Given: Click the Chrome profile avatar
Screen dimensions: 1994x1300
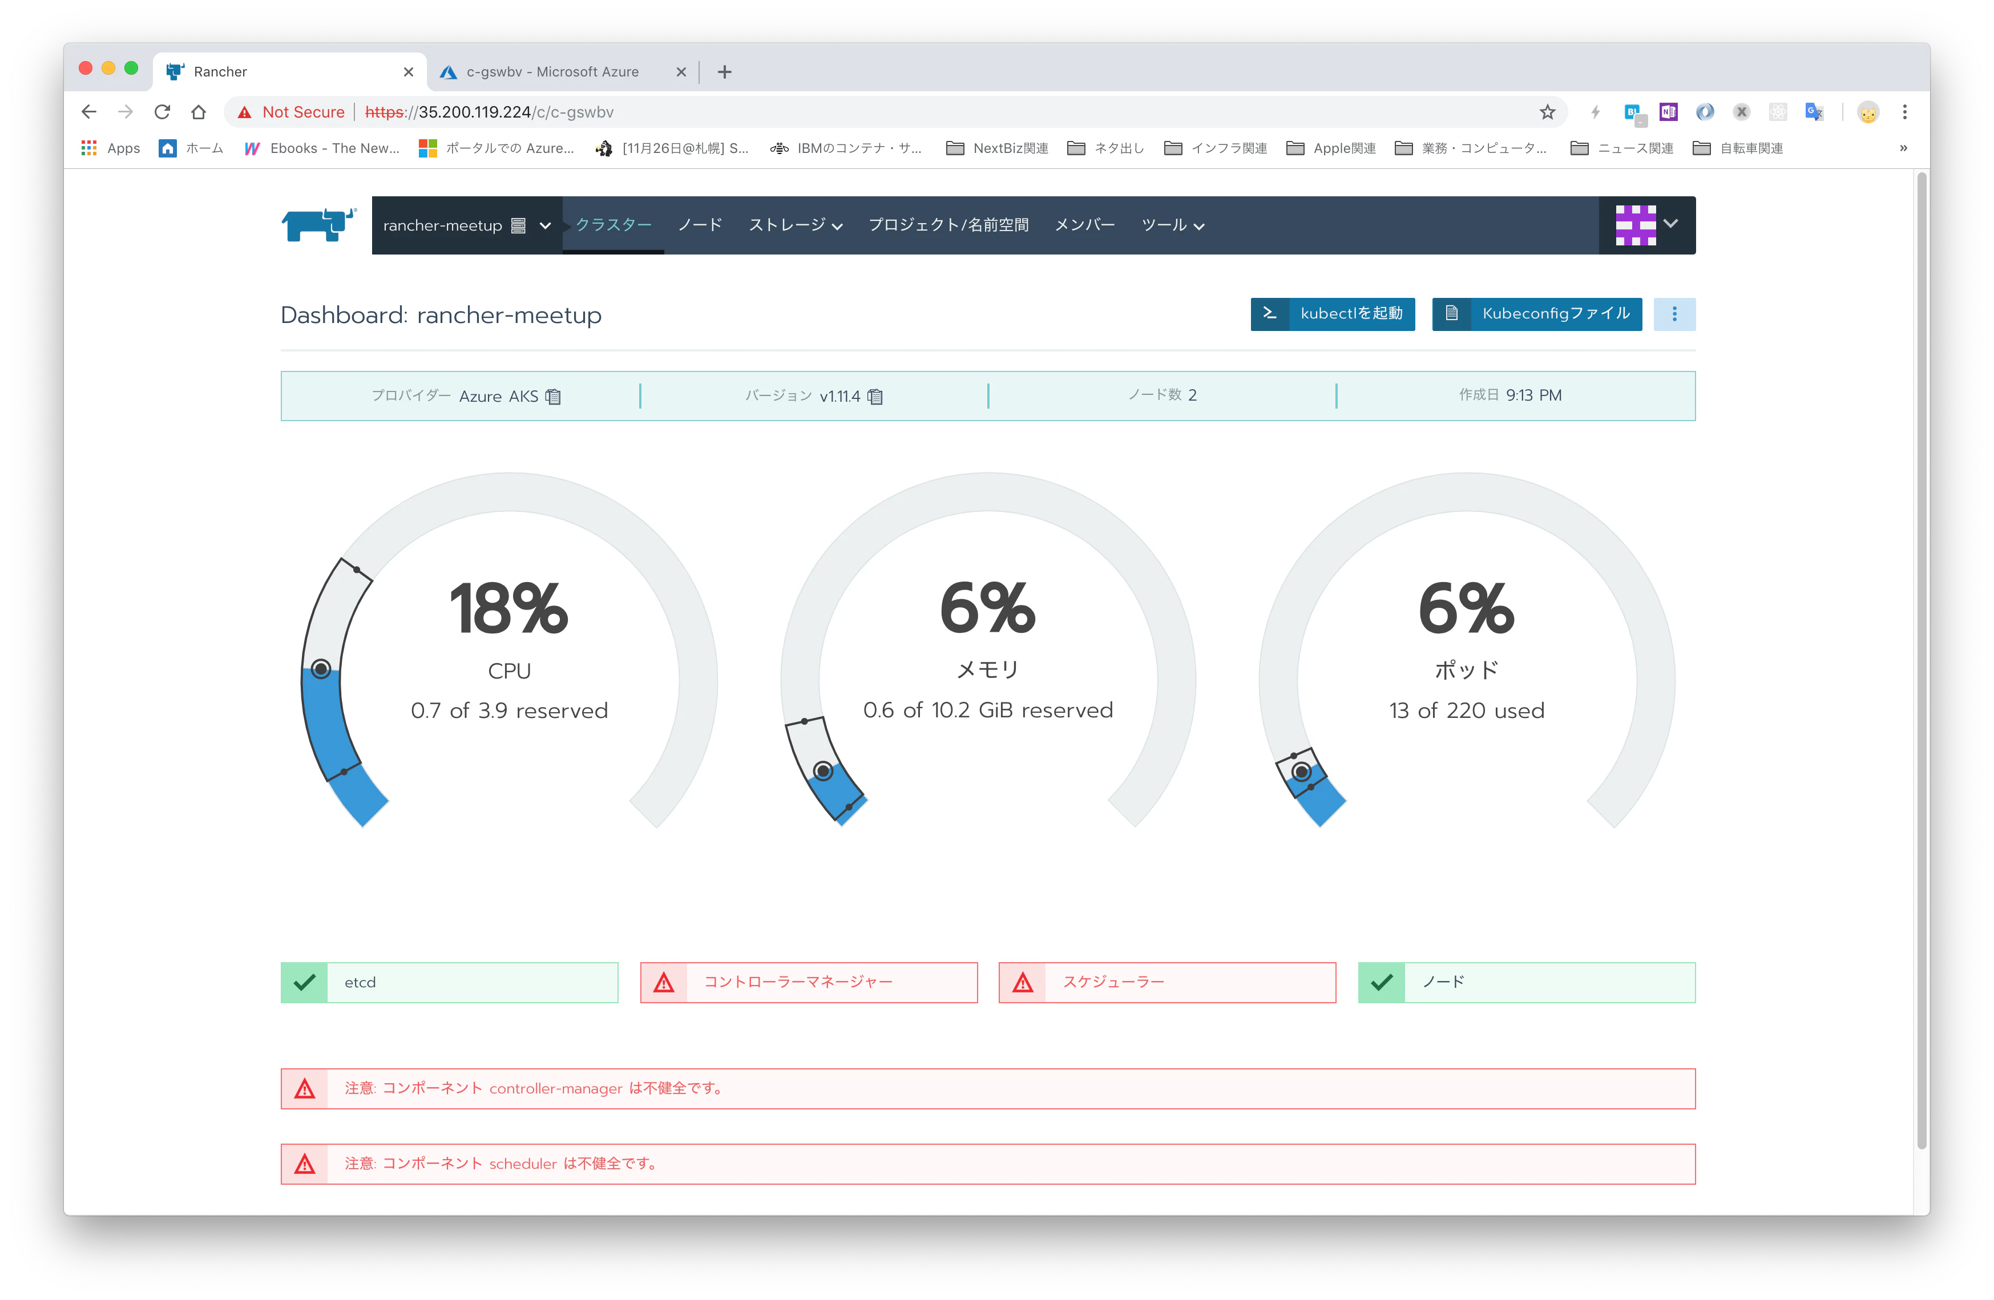Looking at the screenshot, I should coord(1867,112).
